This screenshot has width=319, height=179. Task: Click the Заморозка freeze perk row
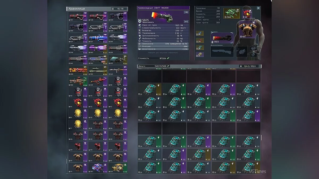(x=163, y=43)
